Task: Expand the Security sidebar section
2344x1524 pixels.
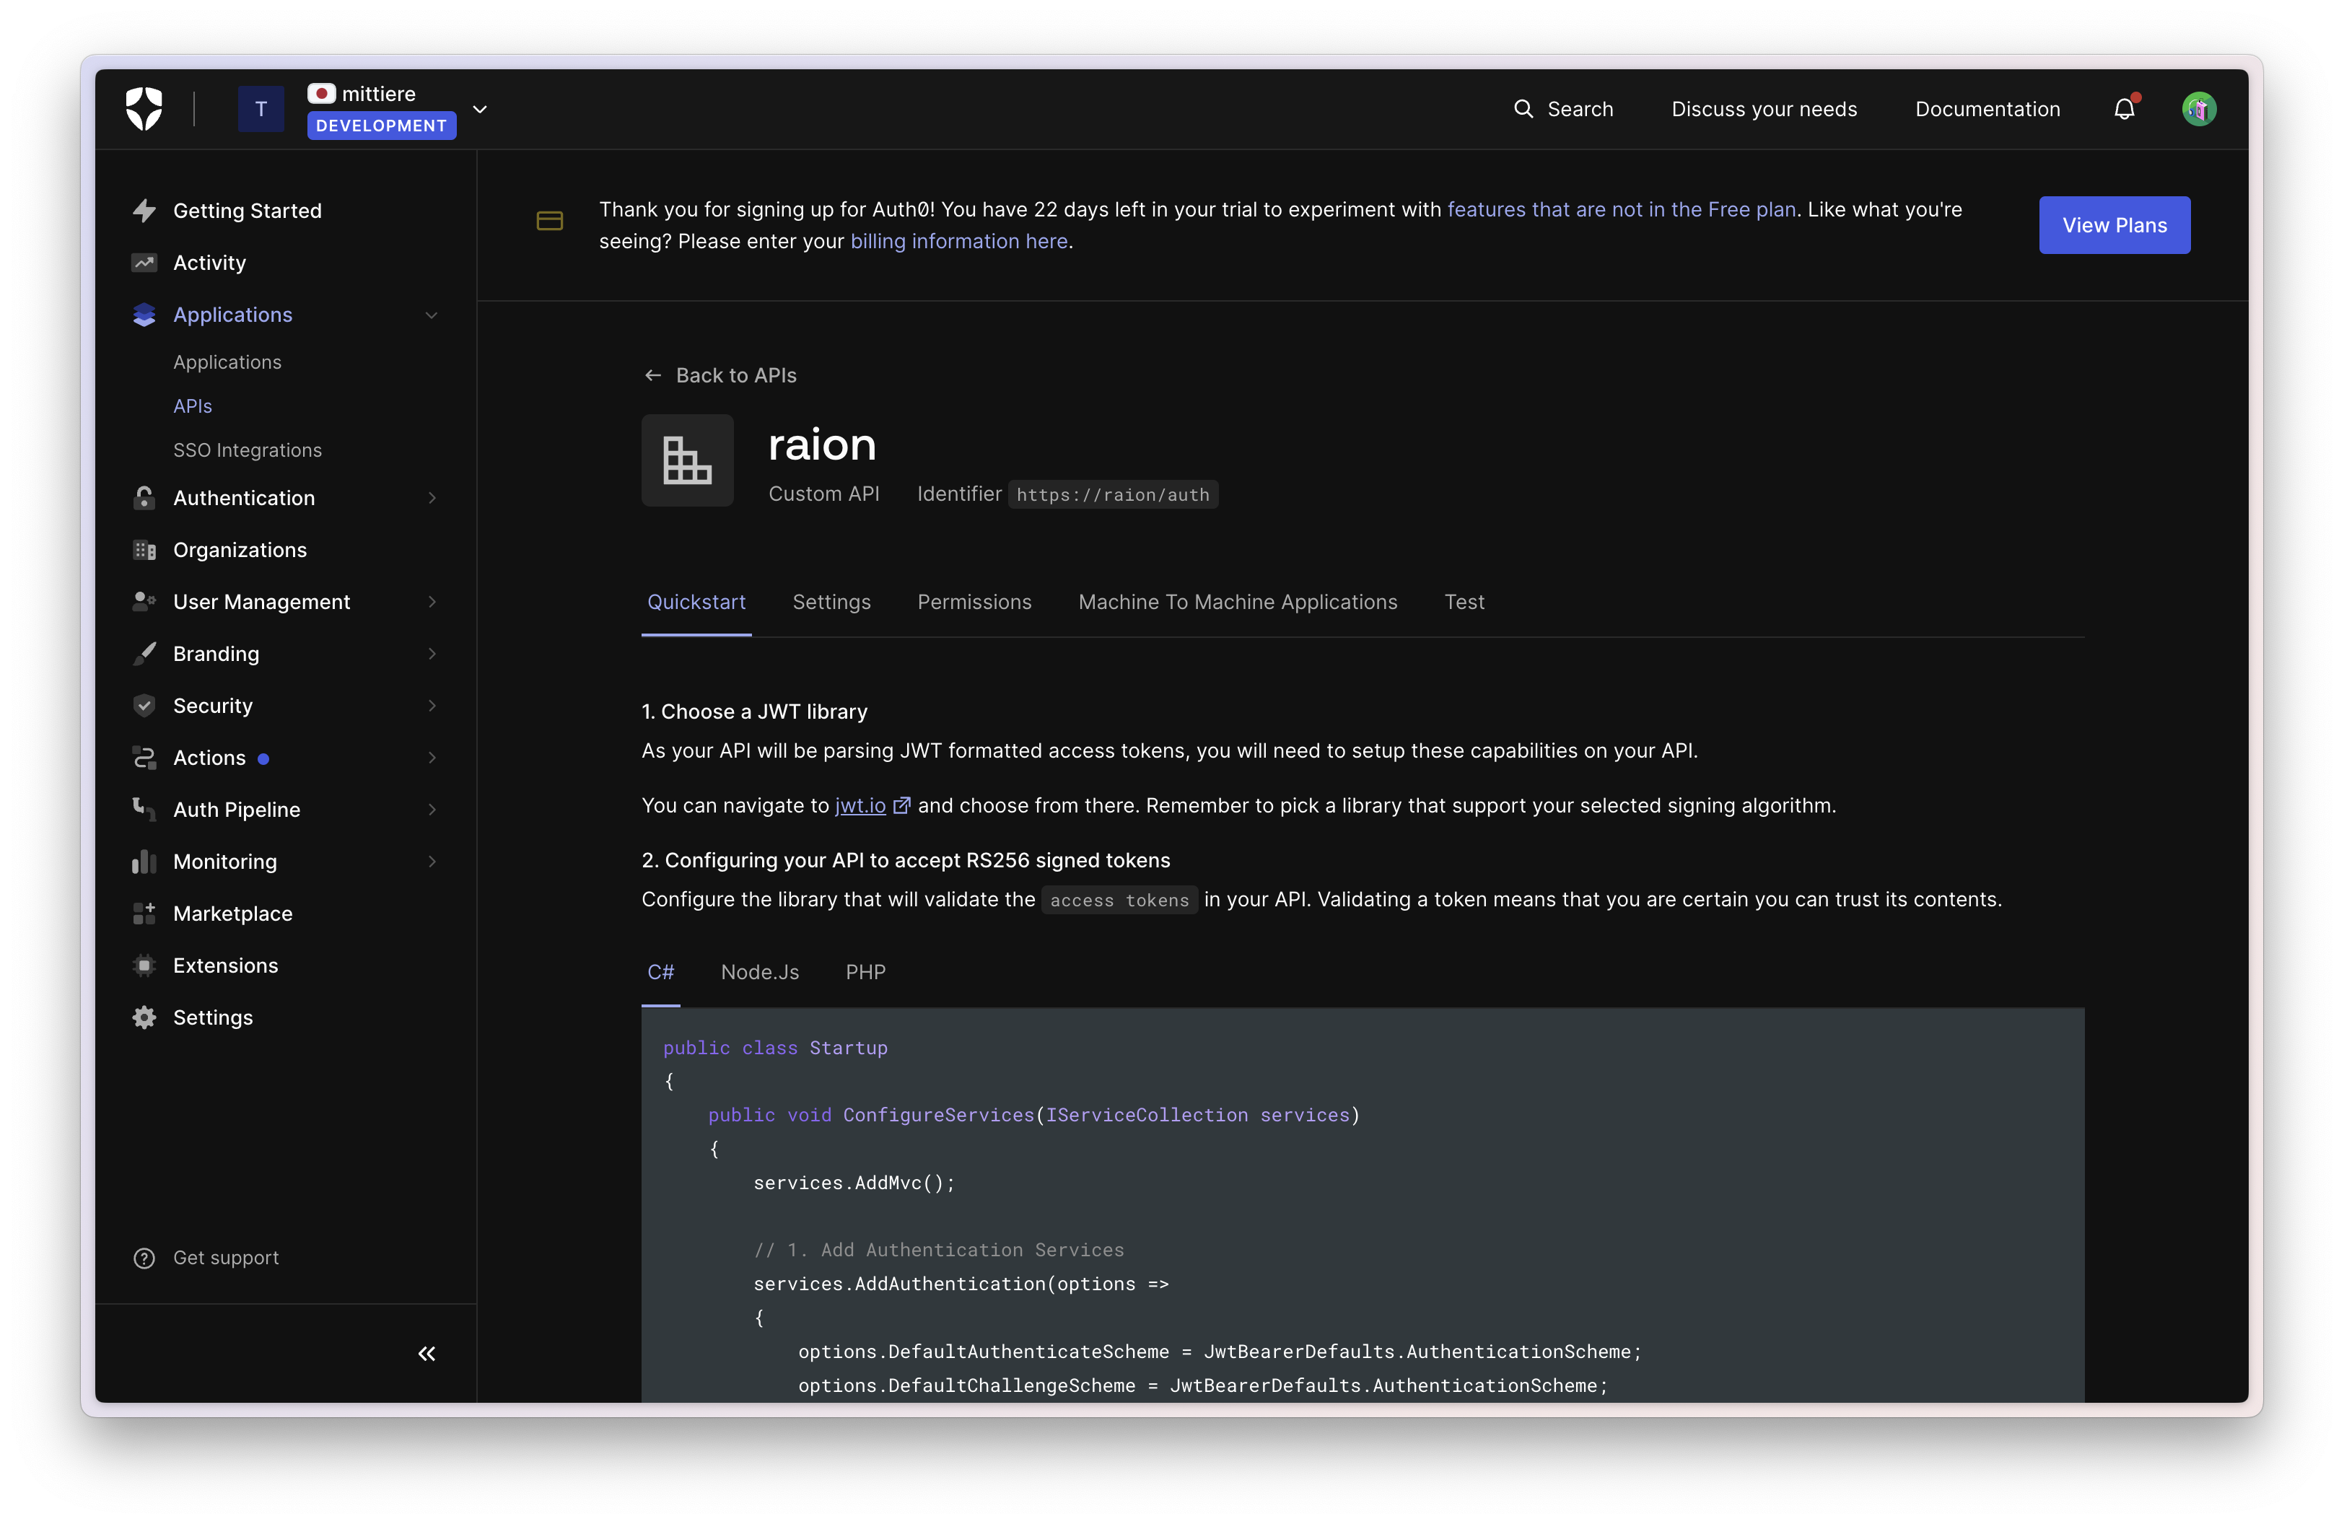Action: point(432,706)
